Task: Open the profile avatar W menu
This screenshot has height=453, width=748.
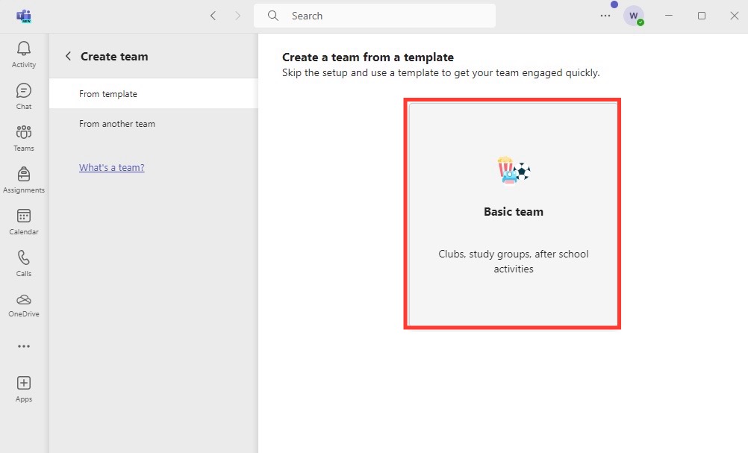Action: click(634, 16)
